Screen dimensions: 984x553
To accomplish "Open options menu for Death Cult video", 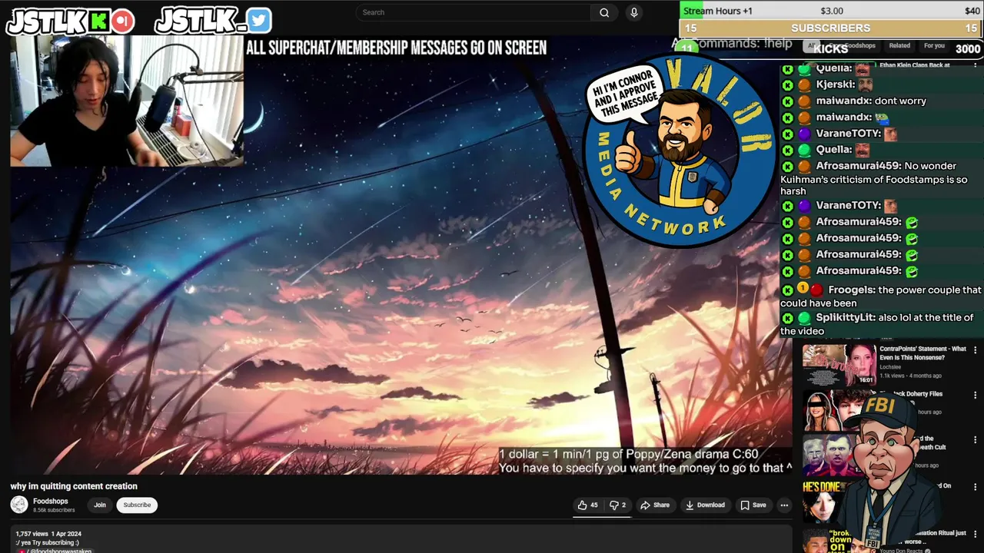I will [976, 440].
